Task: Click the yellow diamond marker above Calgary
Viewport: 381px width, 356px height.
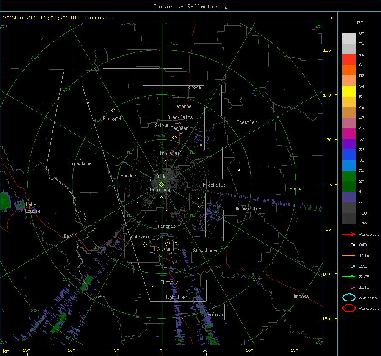Action: click(x=167, y=244)
